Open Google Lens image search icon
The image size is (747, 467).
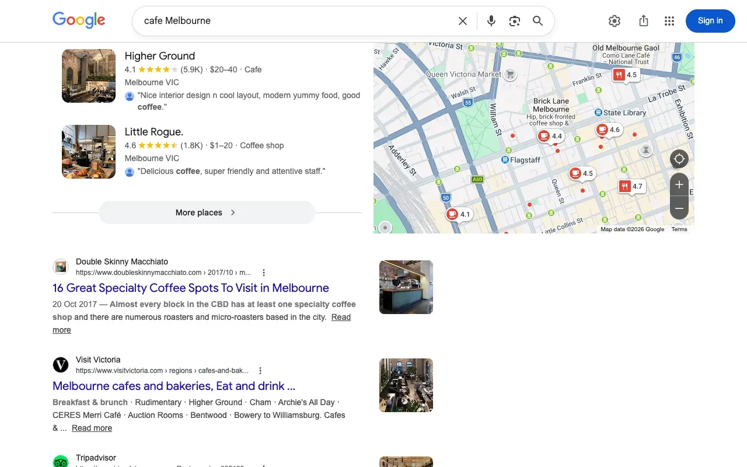(x=514, y=21)
